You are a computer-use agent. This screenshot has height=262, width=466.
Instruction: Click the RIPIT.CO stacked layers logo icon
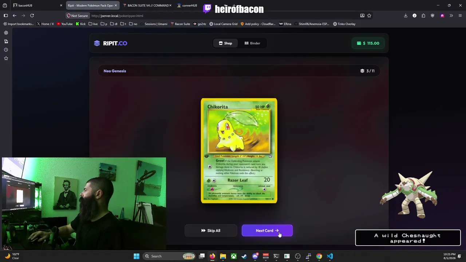pyautogui.click(x=97, y=43)
